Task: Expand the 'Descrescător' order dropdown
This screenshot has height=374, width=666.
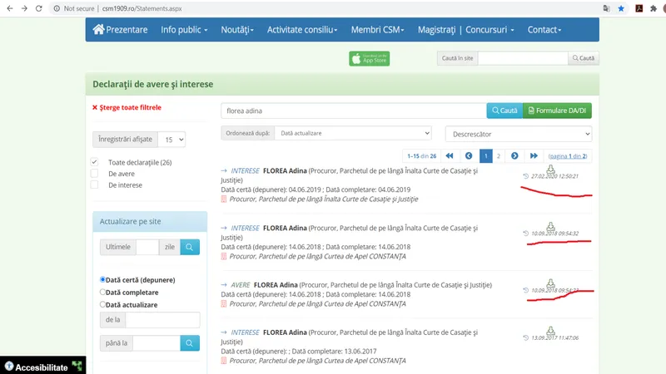Action: [518, 133]
